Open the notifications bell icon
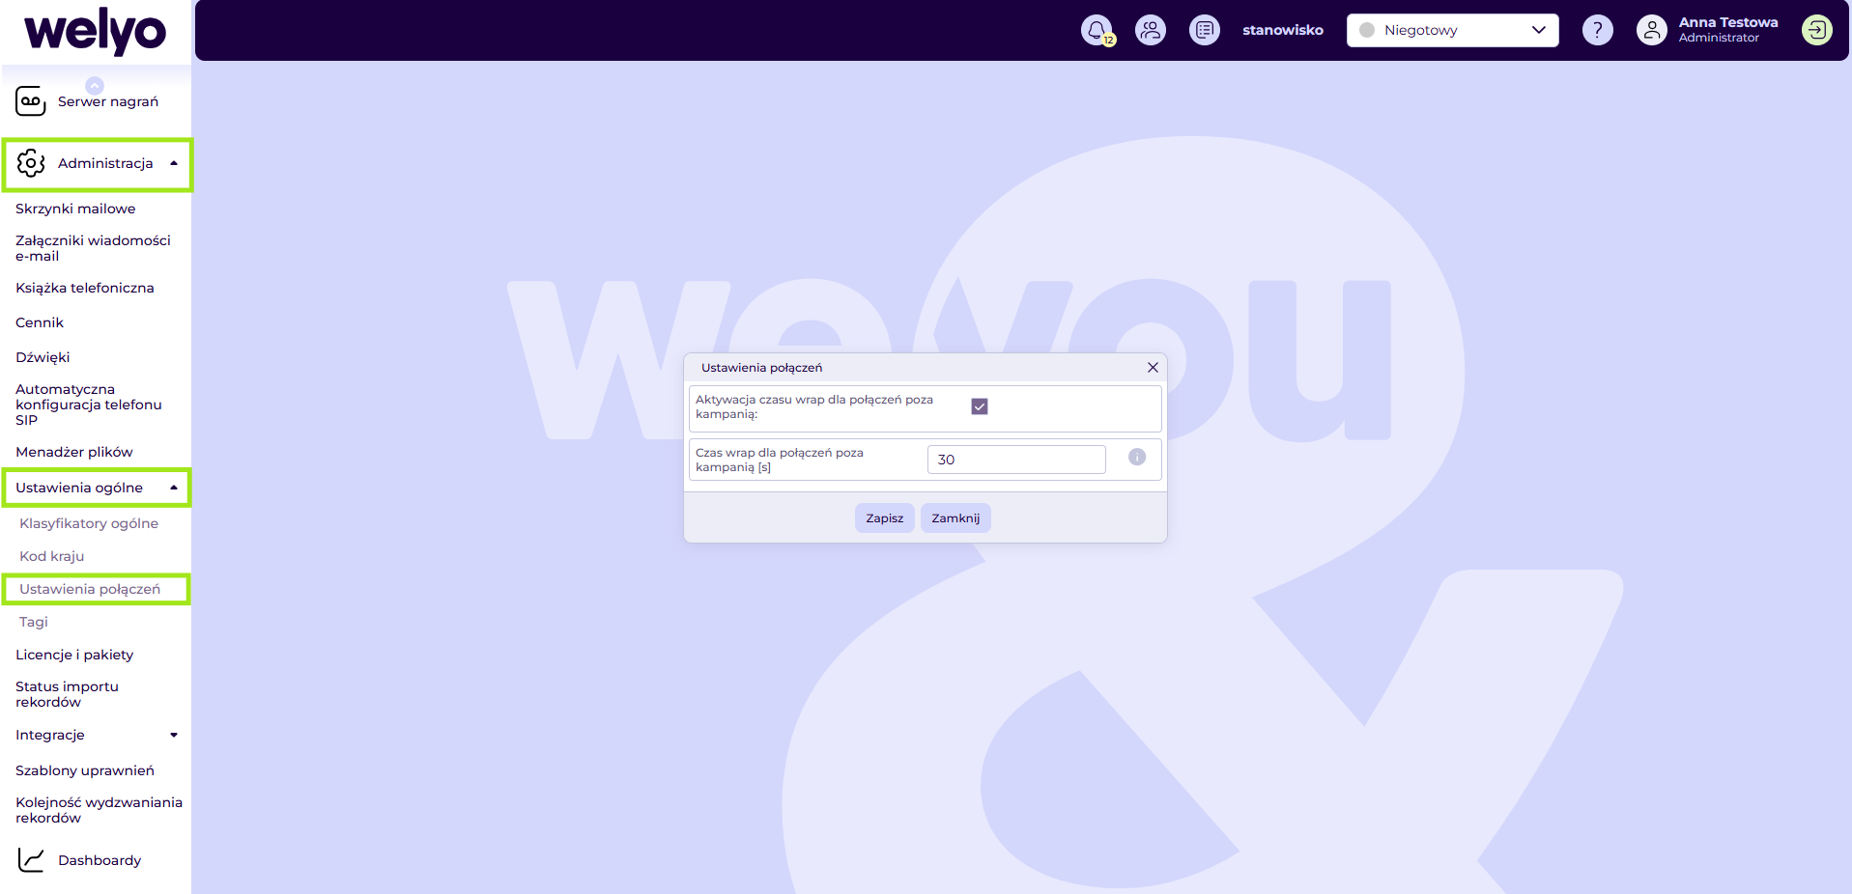Image resolution: width=1852 pixels, height=894 pixels. [1096, 30]
